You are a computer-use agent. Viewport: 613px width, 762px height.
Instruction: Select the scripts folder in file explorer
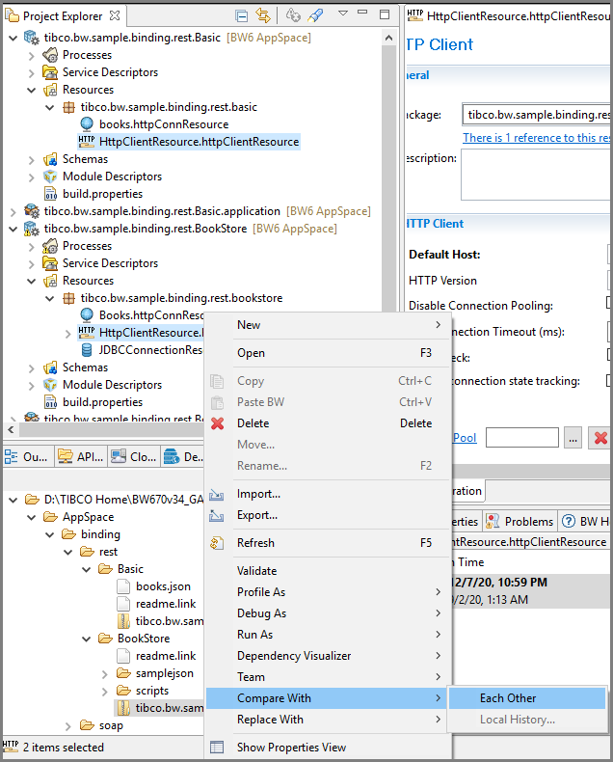152,691
